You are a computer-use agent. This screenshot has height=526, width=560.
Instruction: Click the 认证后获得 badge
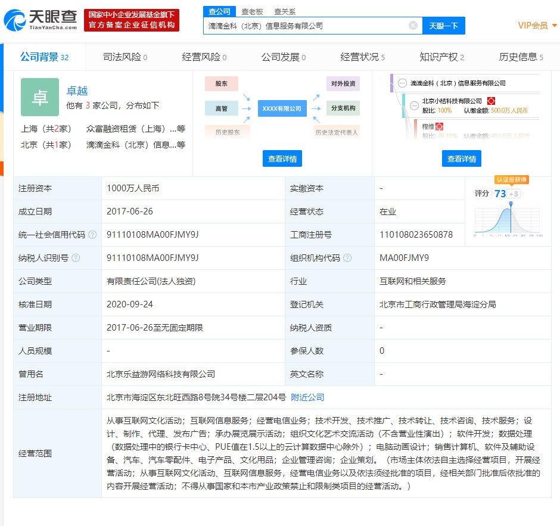point(511,180)
